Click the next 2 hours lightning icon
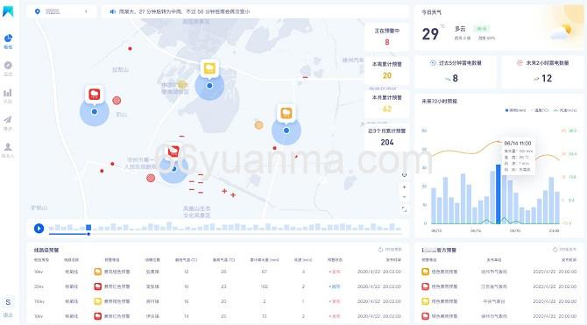The height and width of the screenshot is (325, 587). pyautogui.click(x=520, y=63)
